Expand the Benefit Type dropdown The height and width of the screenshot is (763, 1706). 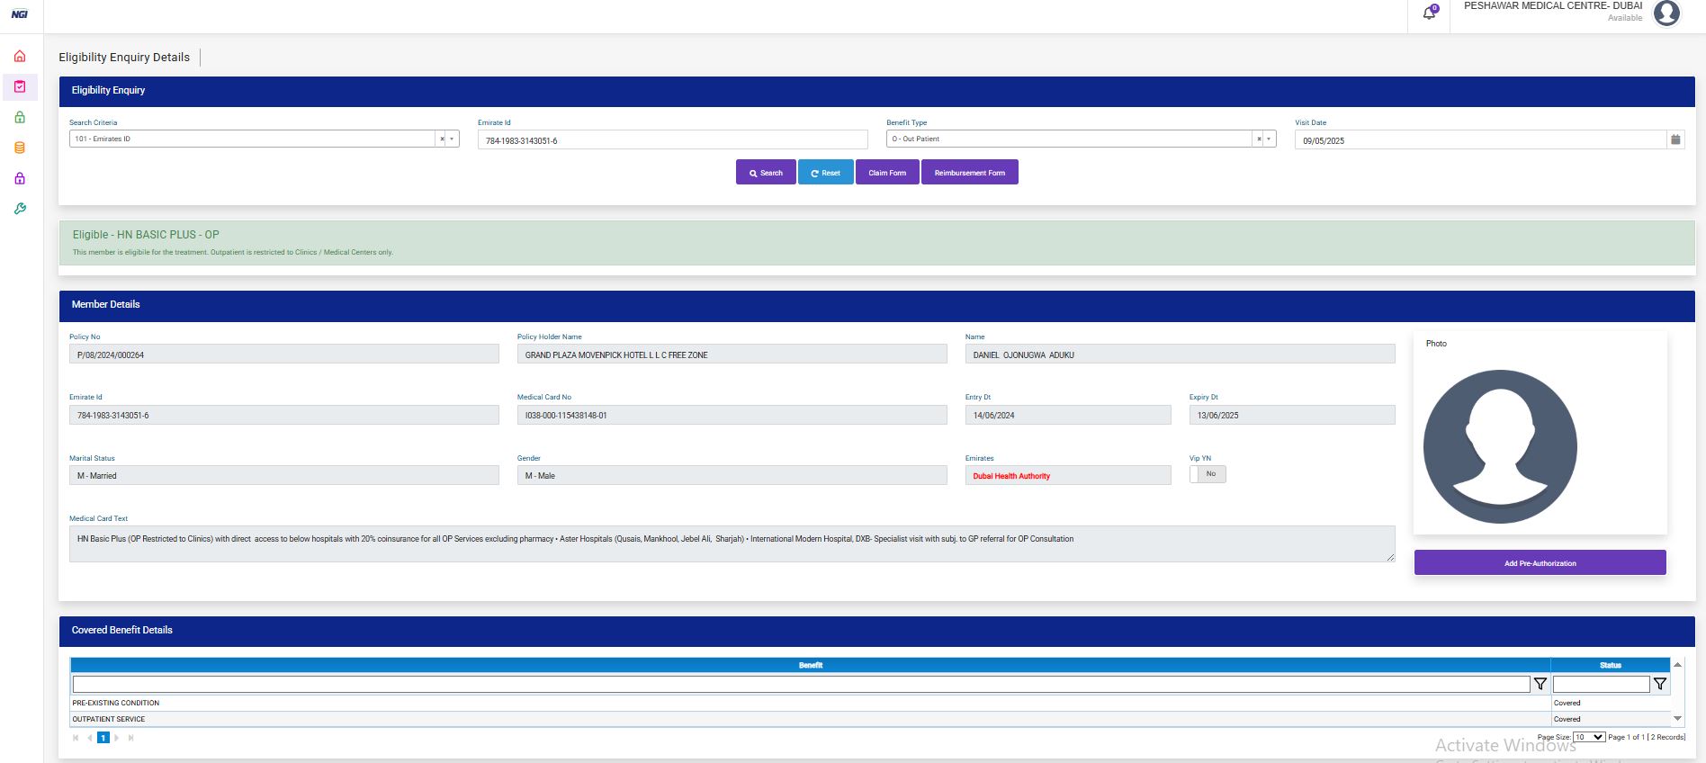pos(1269,139)
